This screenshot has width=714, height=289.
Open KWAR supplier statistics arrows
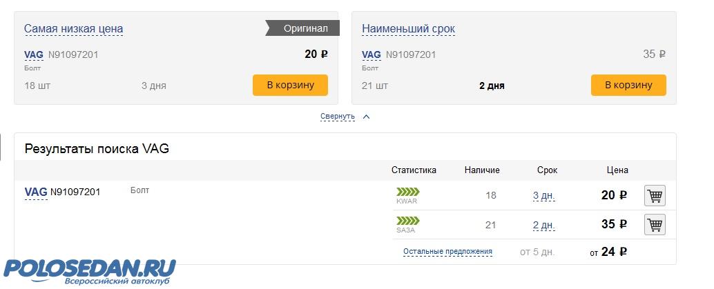(407, 191)
